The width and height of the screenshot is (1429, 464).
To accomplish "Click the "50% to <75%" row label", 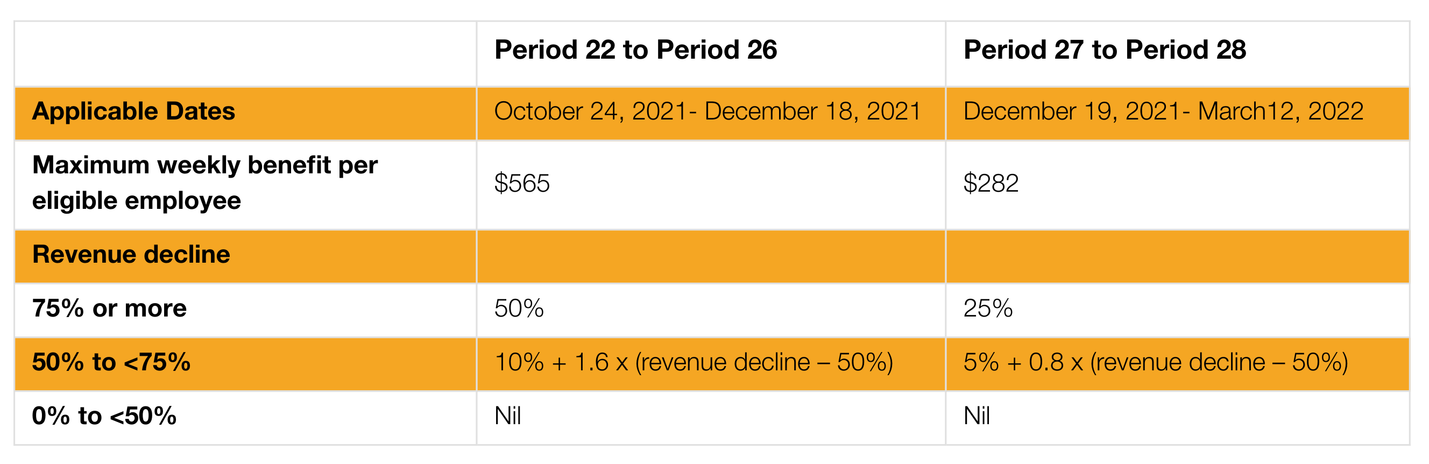I will 111,362.
